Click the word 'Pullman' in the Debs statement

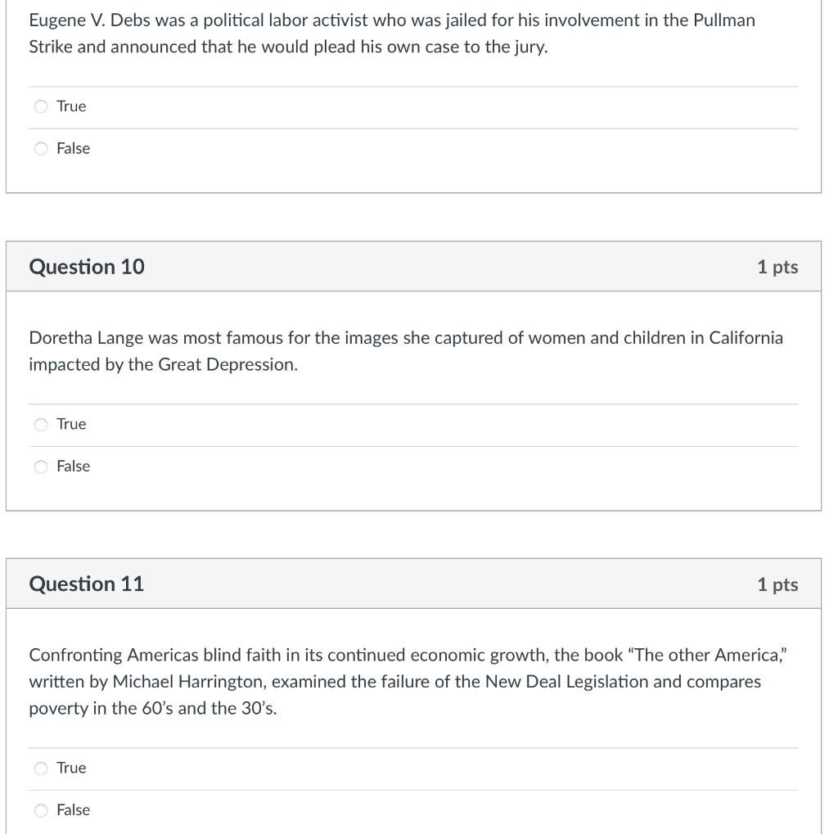click(724, 20)
